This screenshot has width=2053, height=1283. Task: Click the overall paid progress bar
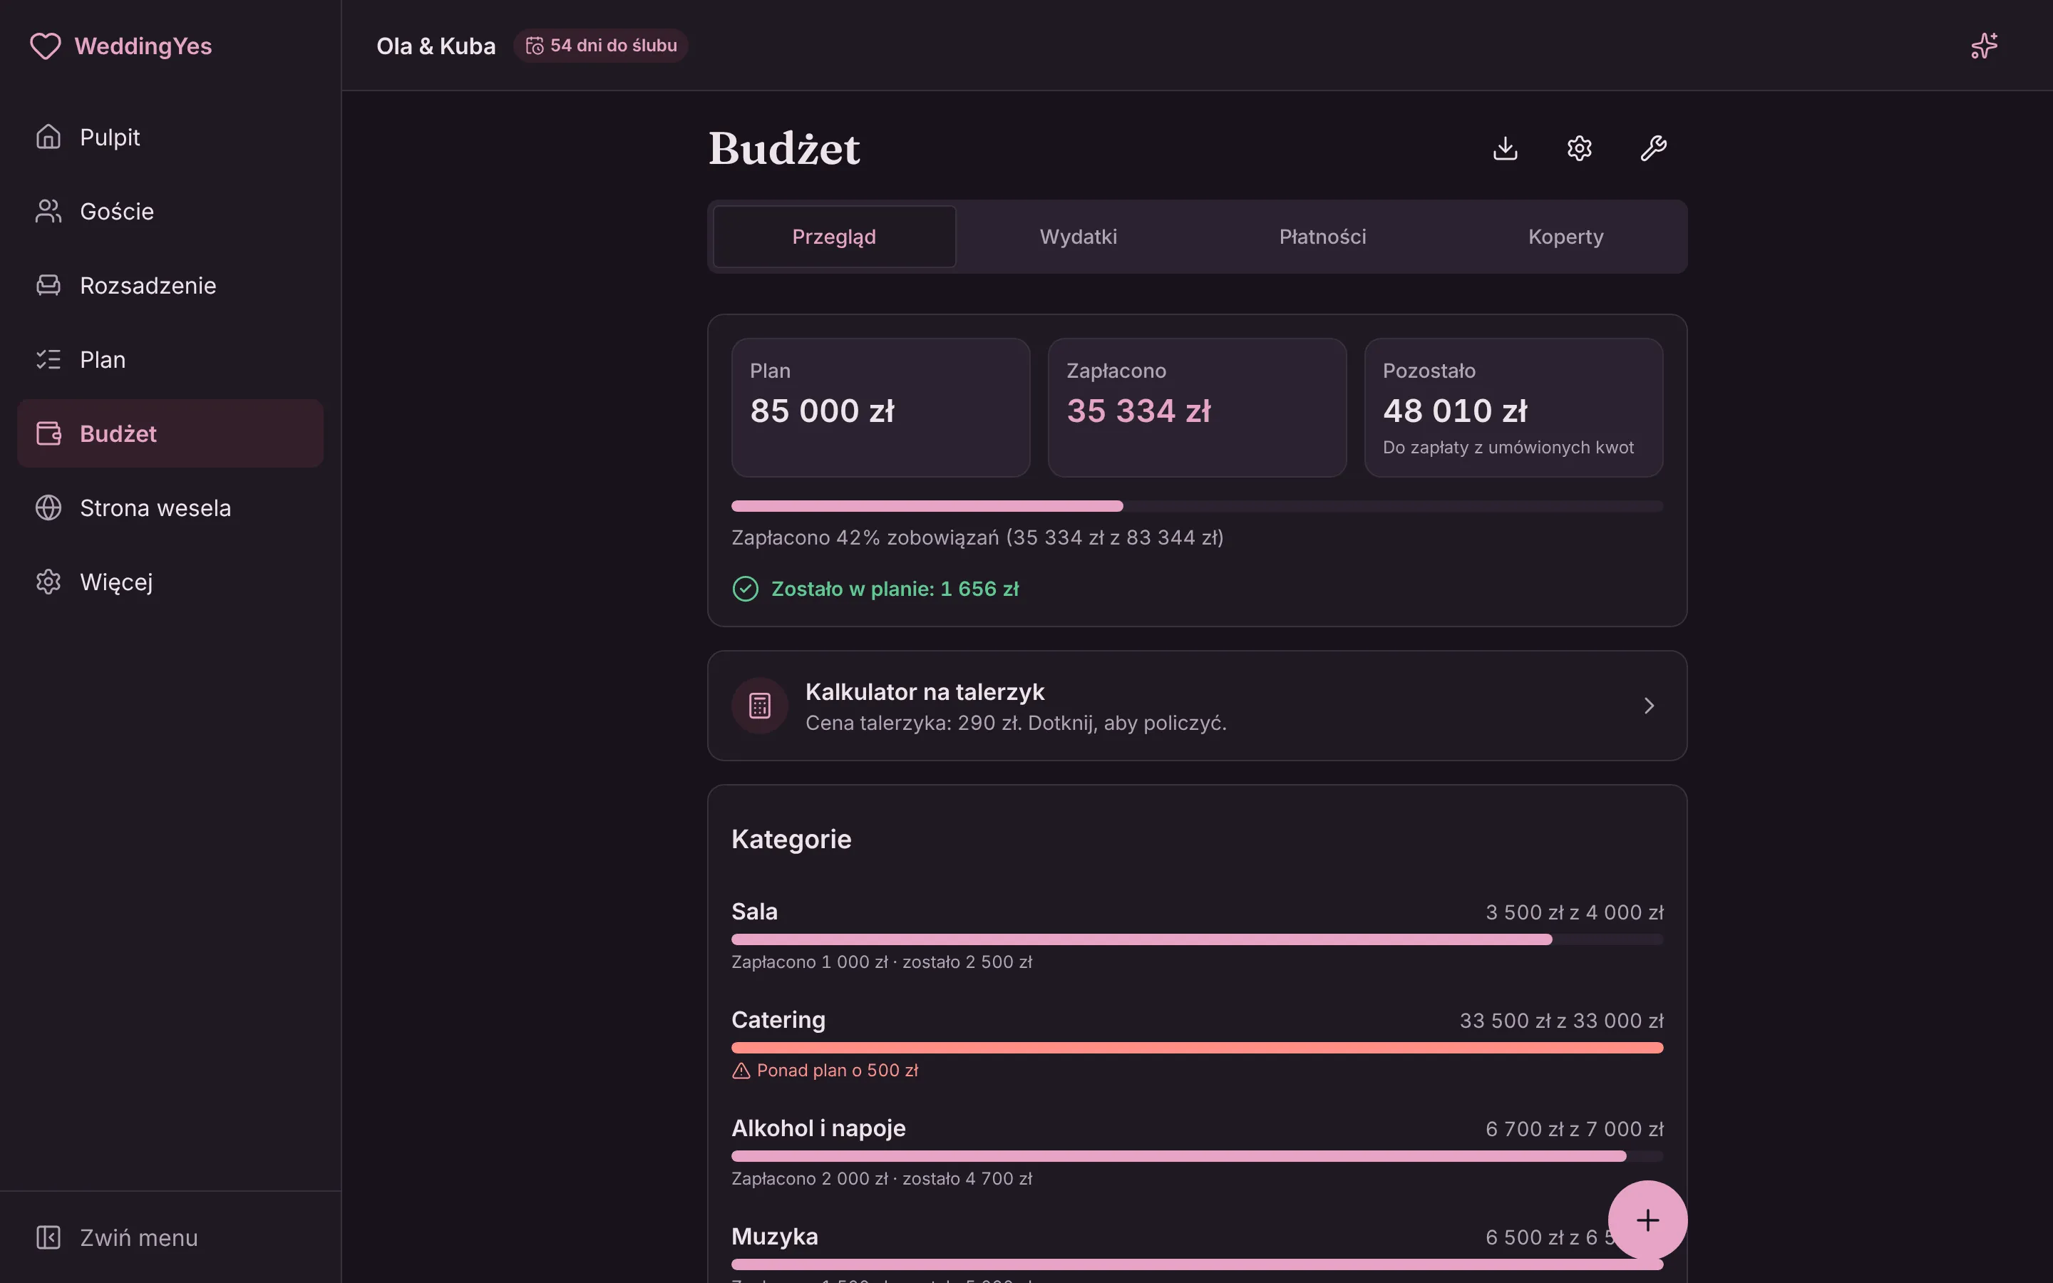[1196, 507]
